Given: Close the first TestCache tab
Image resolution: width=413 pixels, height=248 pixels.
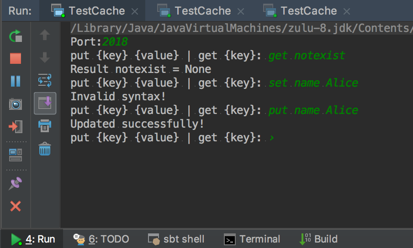Looking at the screenshot, I should [x=135, y=11].
